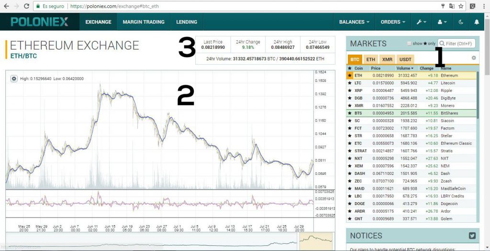Image resolution: width=490 pixels, height=251 pixels.
Task: Click the 24hr Change 9.18% value
Action: point(248,47)
